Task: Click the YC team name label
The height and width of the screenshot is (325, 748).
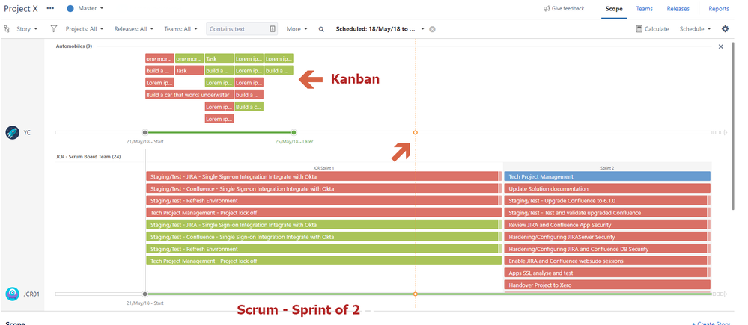Action: click(x=27, y=132)
